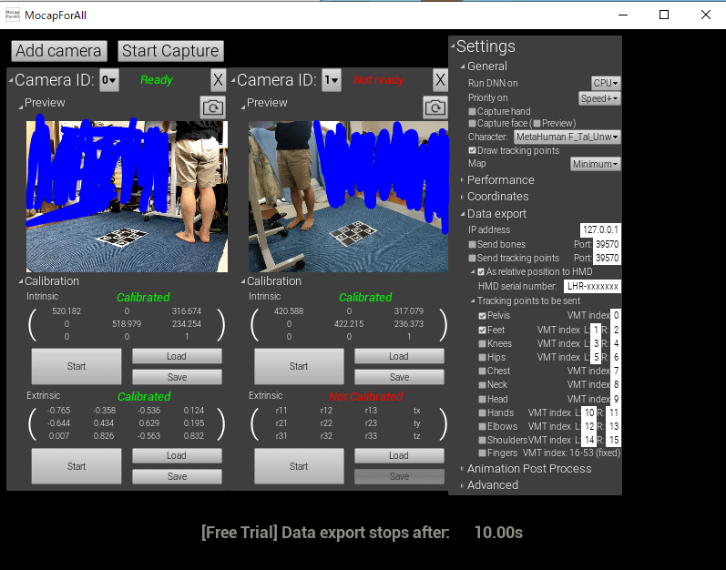Image resolution: width=726 pixels, height=570 pixels.
Task: Start intrinsic calibration for Camera 0
Action: [x=77, y=366]
